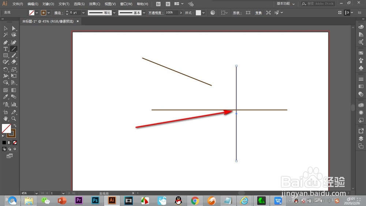Select the Perspective Grid tool
Screen dimensions: 366x206
pos(14,82)
